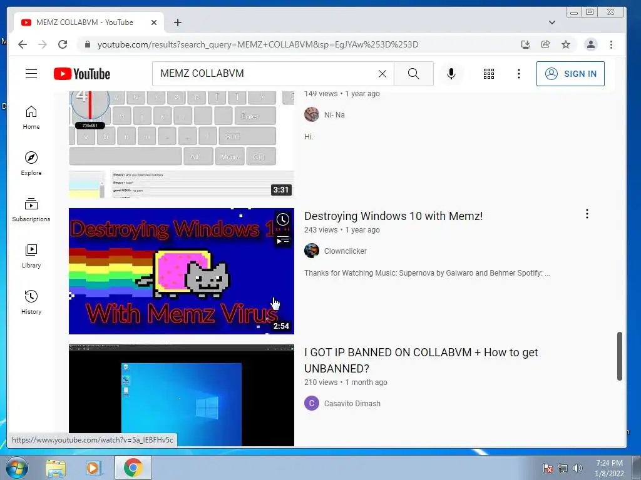Viewport: 641px width, 480px height.
Task: Click the volume speaker tray icon
Action: pos(578,468)
